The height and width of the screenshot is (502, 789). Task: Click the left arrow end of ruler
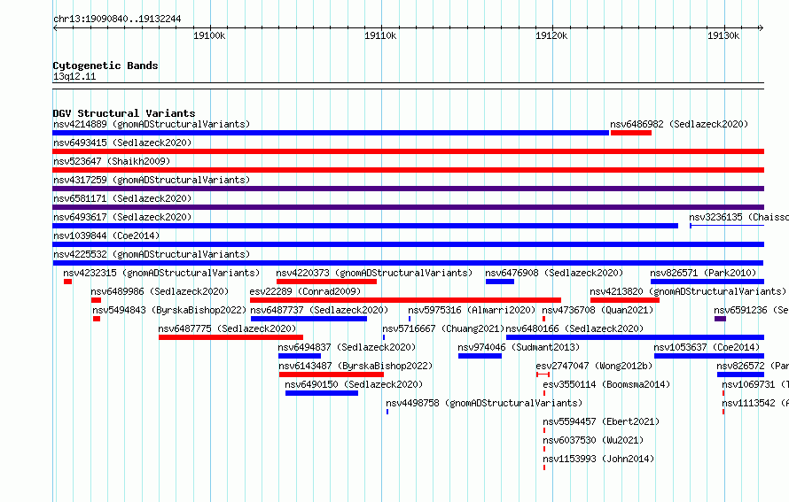click(x=55, y=27)
